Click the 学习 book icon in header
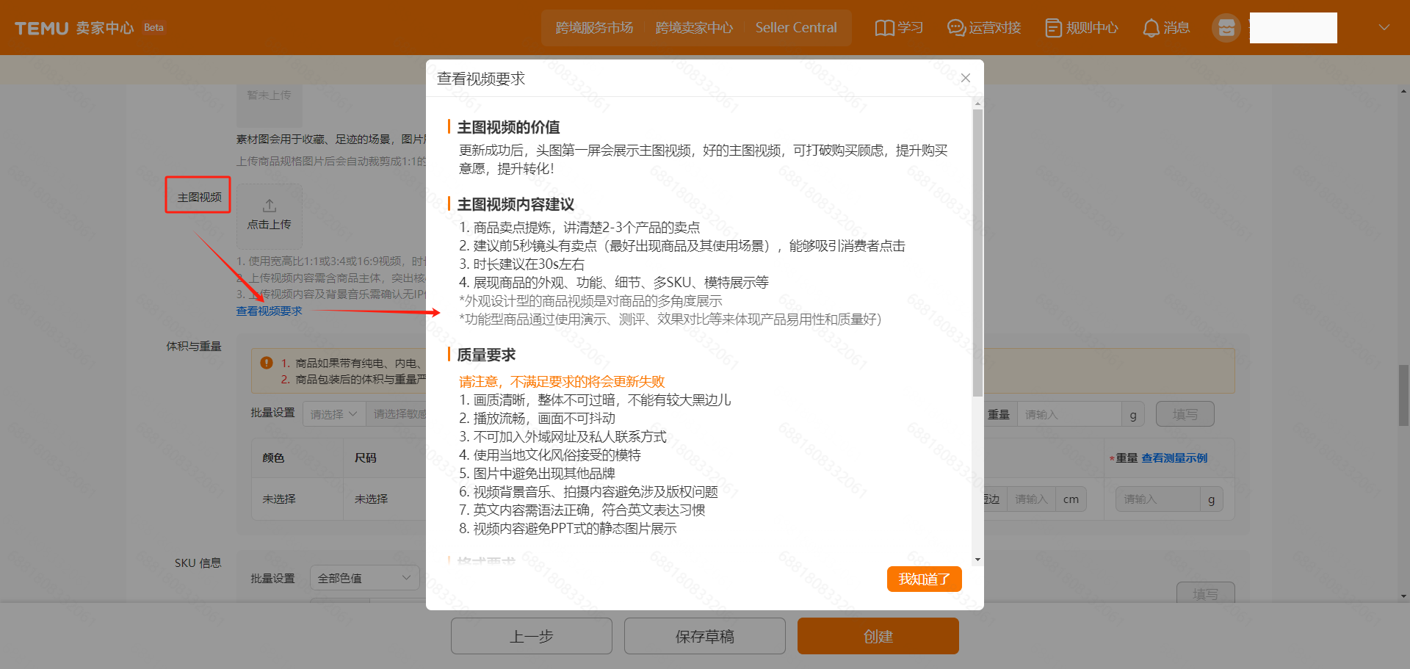Viewport: 1410px width, 669px height. click(x=884, y=28)
